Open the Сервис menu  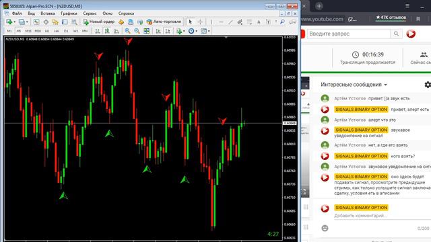[90, 13]
